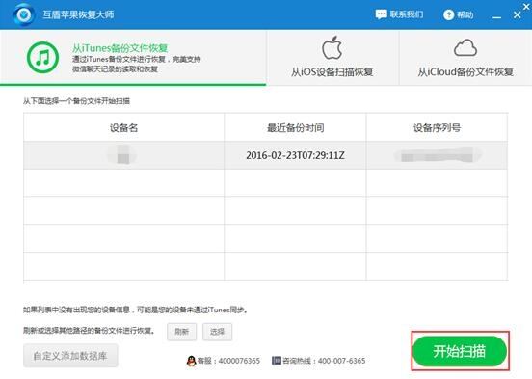
Task: Click the hotline phone icon near 咨询热线
Action: 277,361
